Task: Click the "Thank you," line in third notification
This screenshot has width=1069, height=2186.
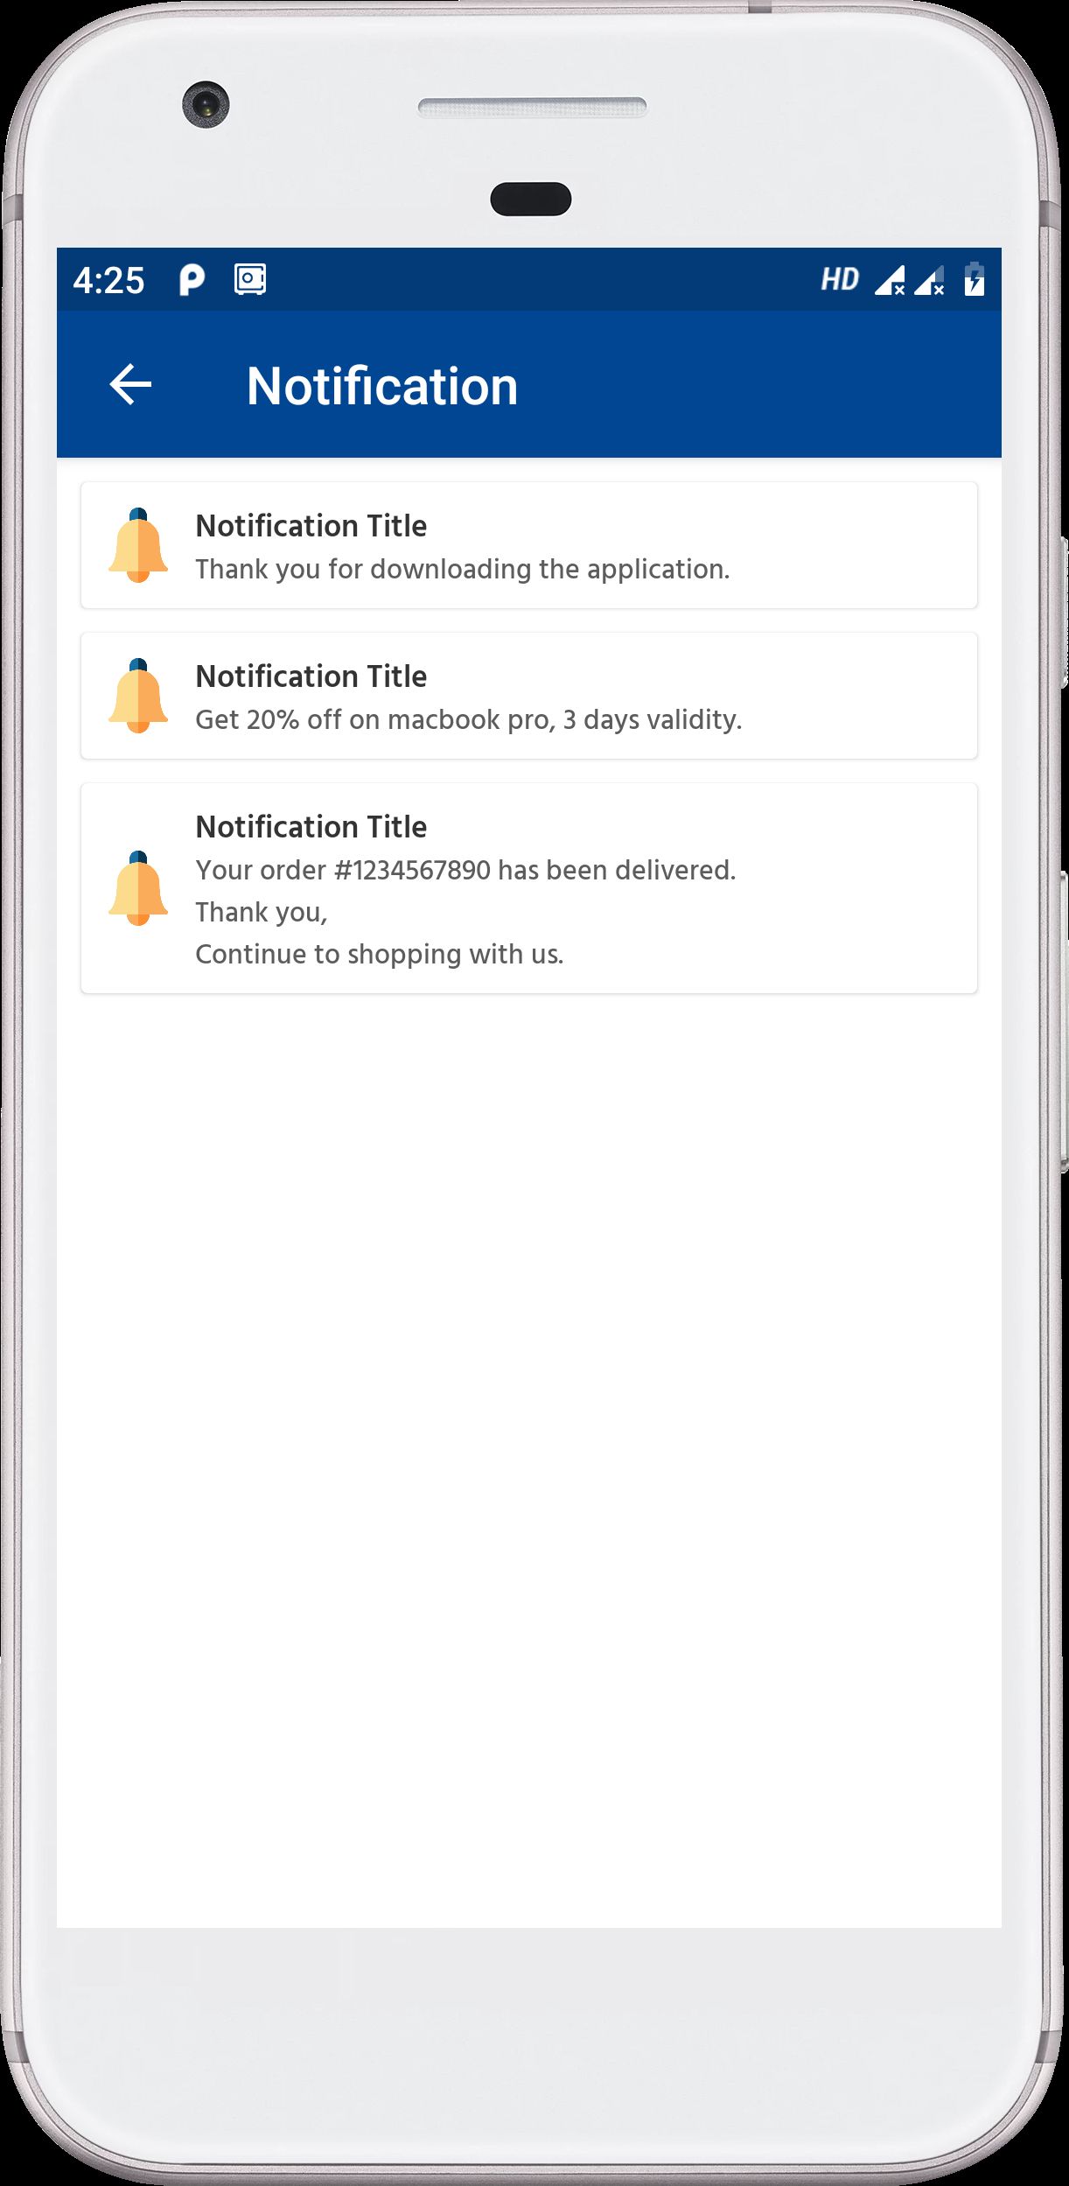Action: [262, 913]
